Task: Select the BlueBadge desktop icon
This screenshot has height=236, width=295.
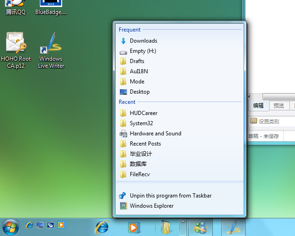Action: (51, 8)
